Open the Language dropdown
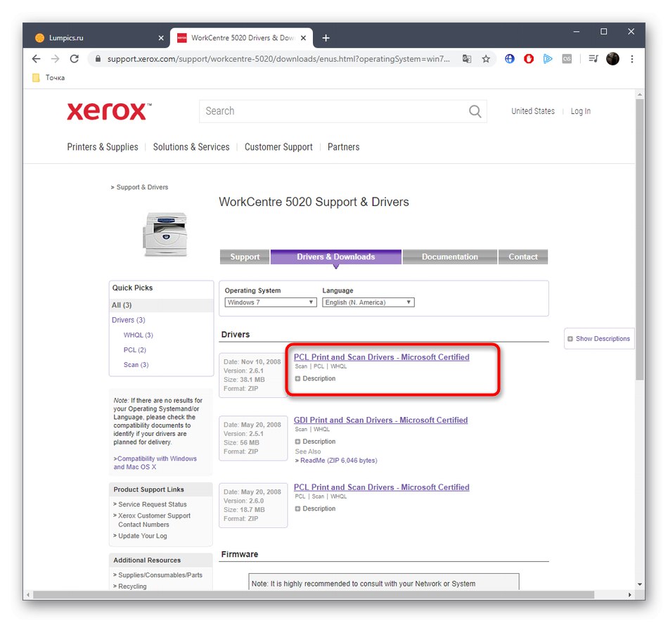The image size is (668, 623). click(368, 302)
